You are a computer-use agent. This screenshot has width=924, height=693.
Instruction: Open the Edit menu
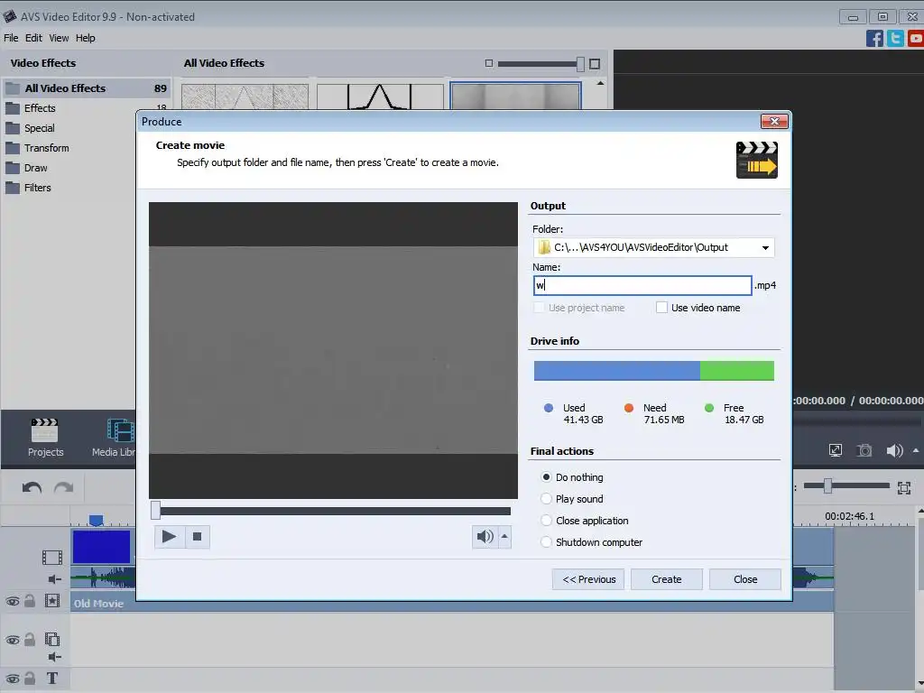33,38
